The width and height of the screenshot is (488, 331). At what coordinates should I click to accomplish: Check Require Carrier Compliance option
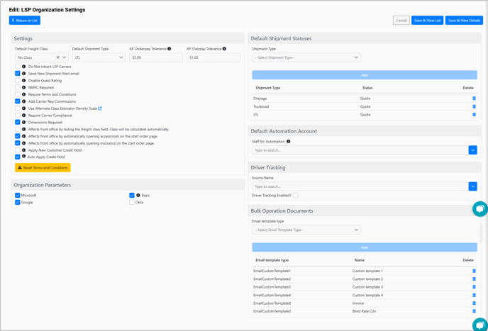[x=18, y=115]
